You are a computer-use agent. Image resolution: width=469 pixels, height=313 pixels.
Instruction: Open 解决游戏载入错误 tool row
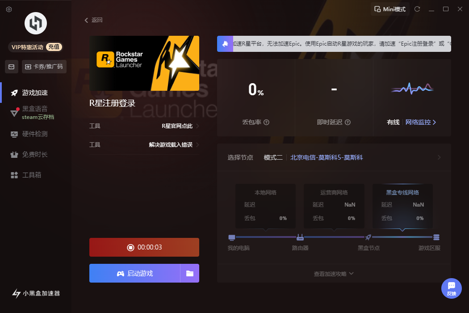(144, 145)
